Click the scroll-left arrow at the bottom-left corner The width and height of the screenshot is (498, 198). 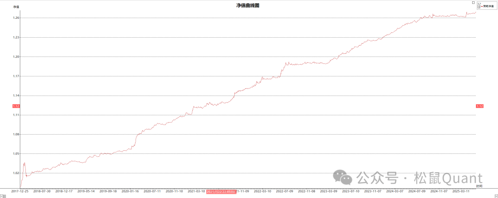tap(2, 196)
